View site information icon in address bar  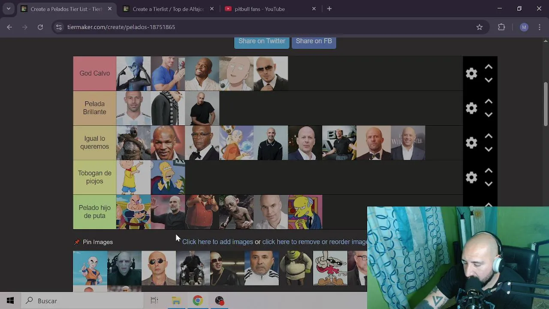point(59,27)
